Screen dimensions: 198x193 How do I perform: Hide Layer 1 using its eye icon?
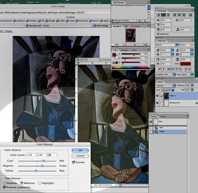point(157,96)
